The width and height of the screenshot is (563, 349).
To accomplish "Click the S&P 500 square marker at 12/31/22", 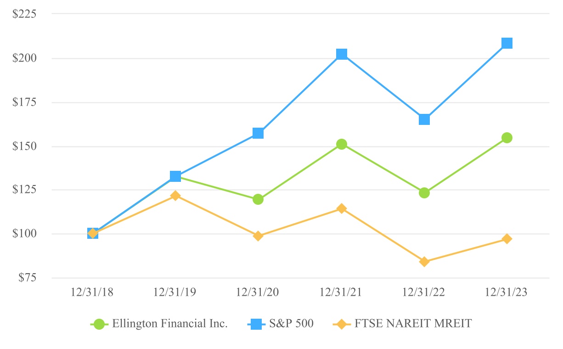I will pyautogui.click(x=424, y=119).
